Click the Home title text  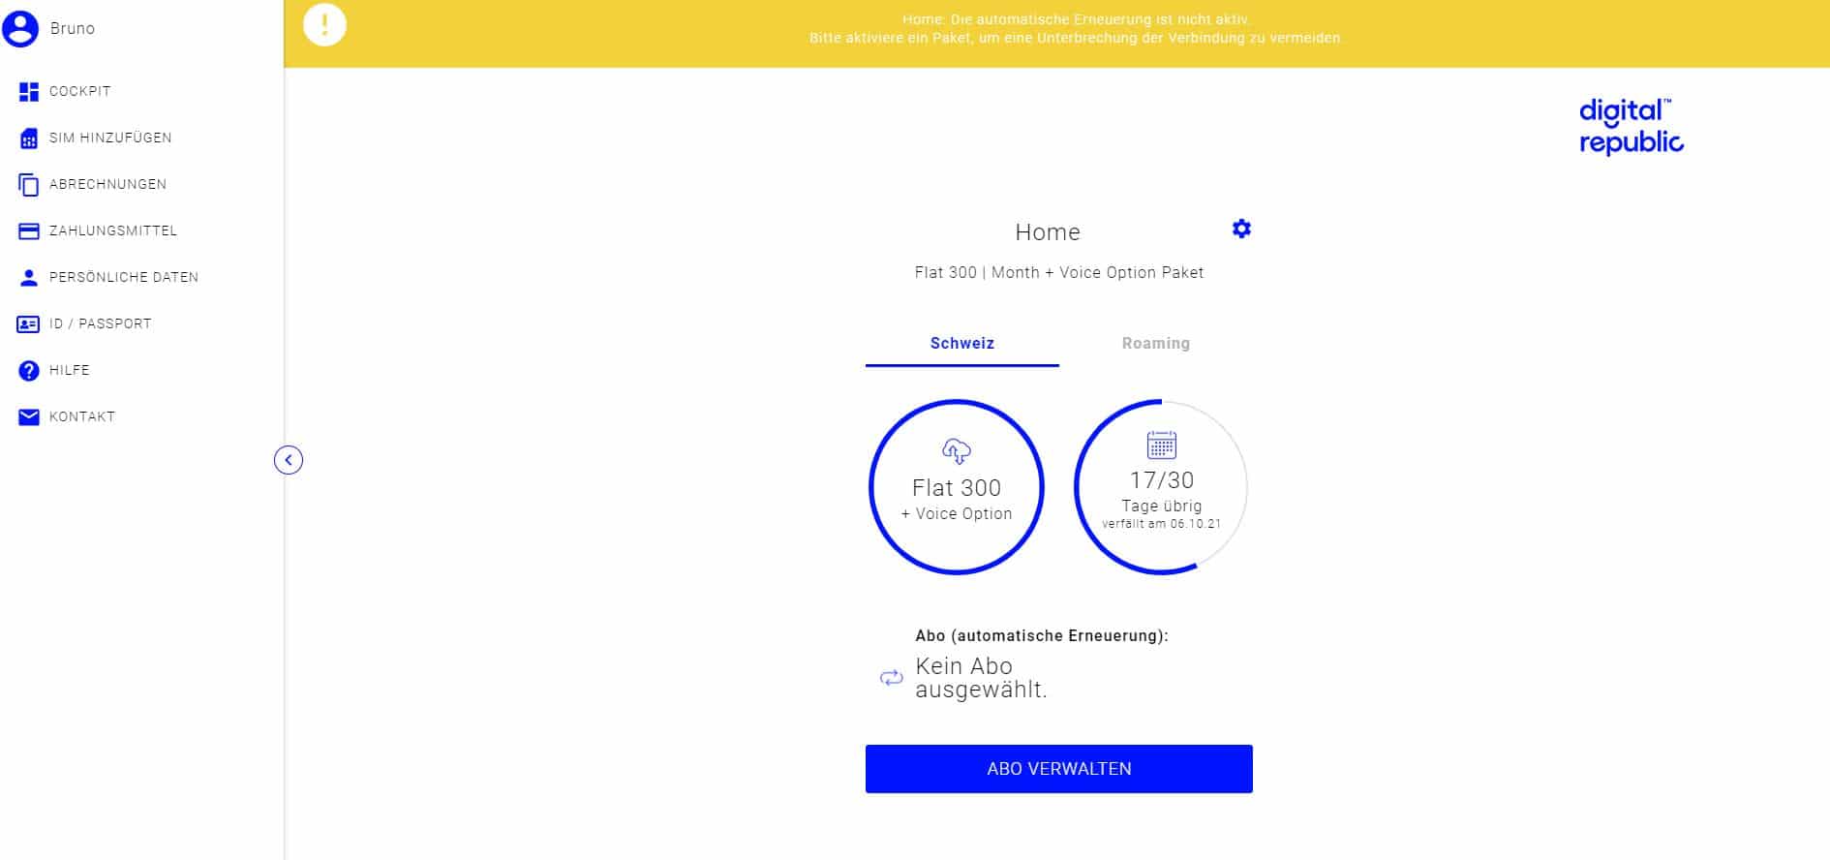(x=1048, y=232)
